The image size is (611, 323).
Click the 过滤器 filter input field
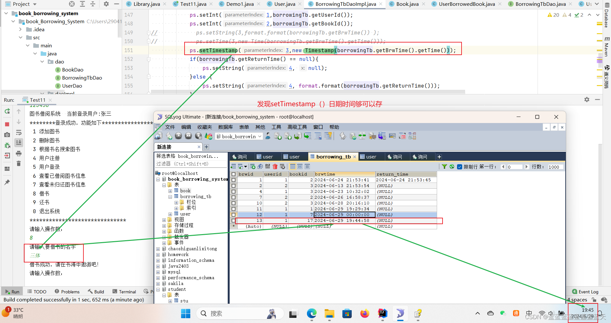191,164
